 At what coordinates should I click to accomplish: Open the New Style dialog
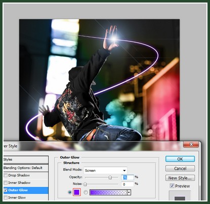180,178
